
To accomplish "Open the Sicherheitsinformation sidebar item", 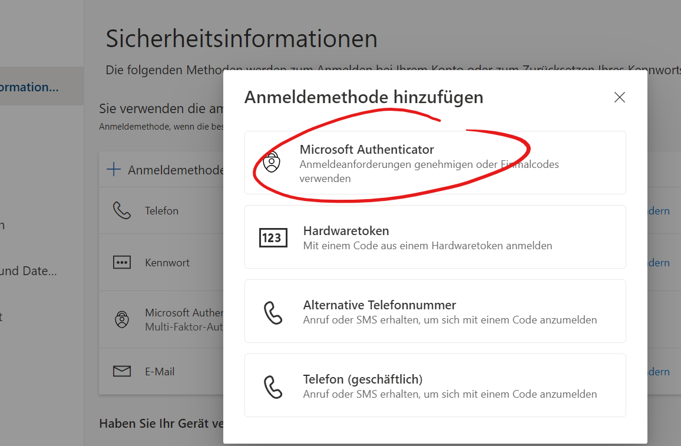I will pos(29,87).
